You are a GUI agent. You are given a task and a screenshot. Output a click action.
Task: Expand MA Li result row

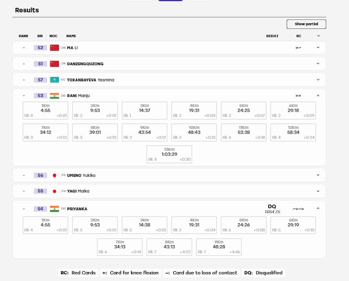tap(318, 47)
